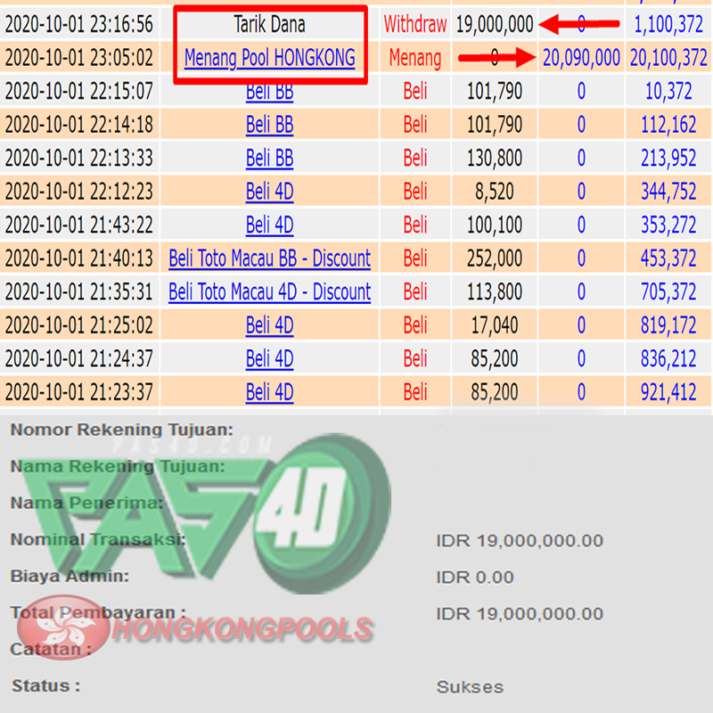Click the balance value 819,172

click(668, 325)
